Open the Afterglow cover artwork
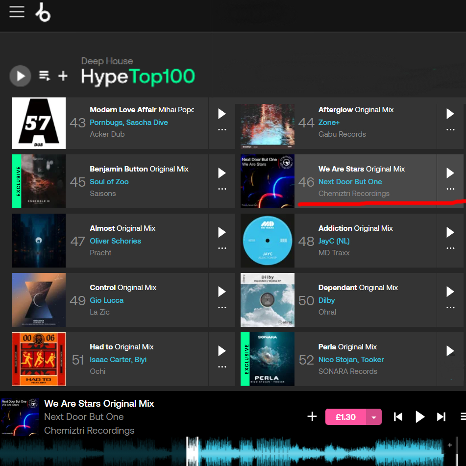466x466 pixels. pos(268,126)
